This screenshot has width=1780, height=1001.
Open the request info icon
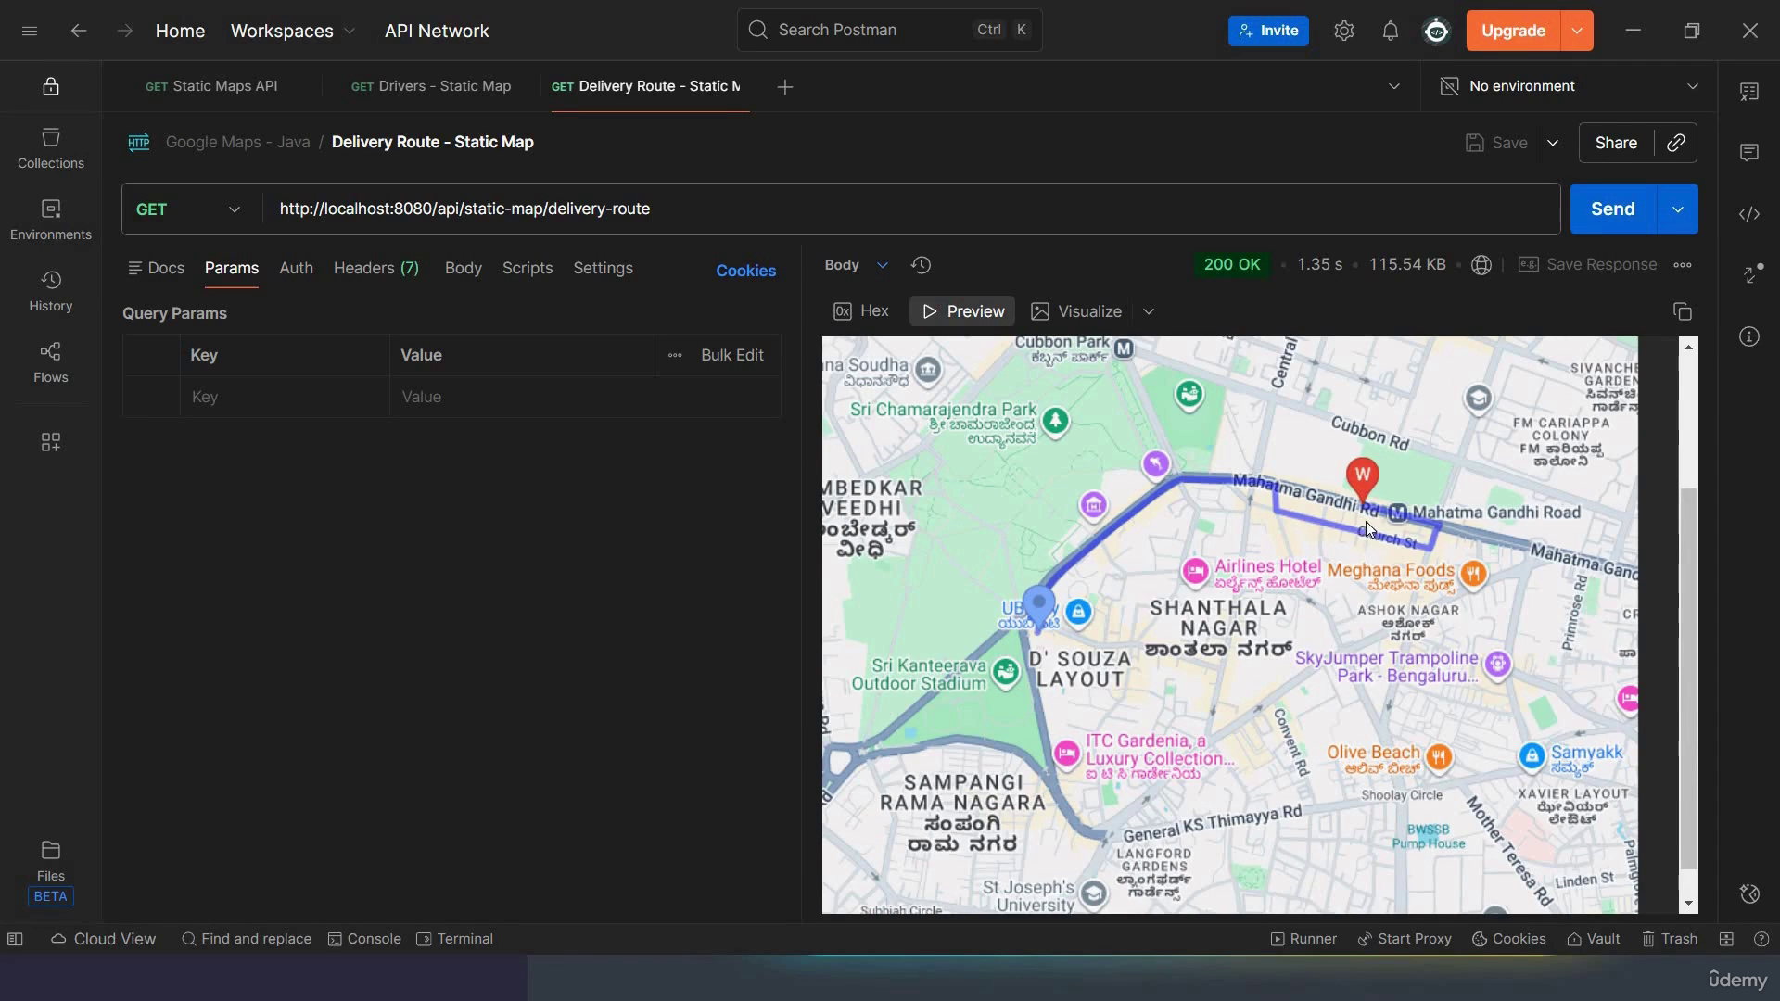pos(1748,336)
